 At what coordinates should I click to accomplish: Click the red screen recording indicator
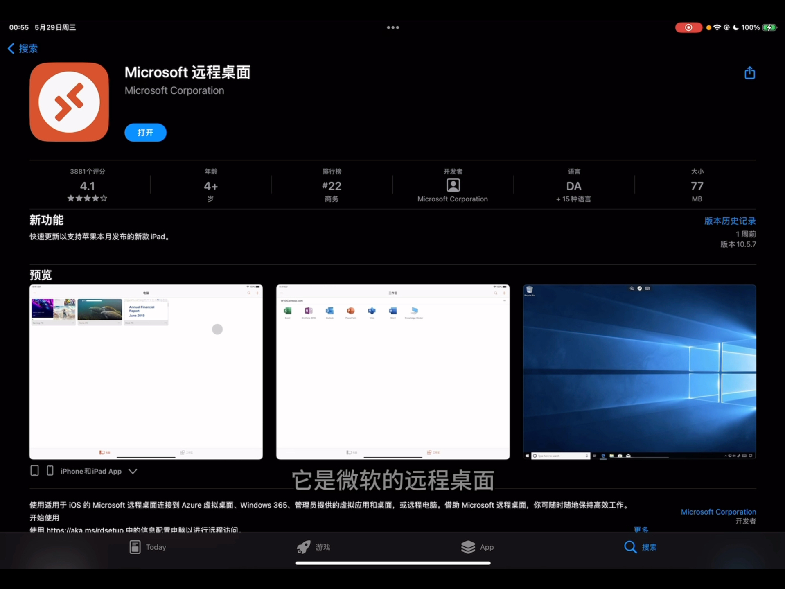tap(688, 27)
